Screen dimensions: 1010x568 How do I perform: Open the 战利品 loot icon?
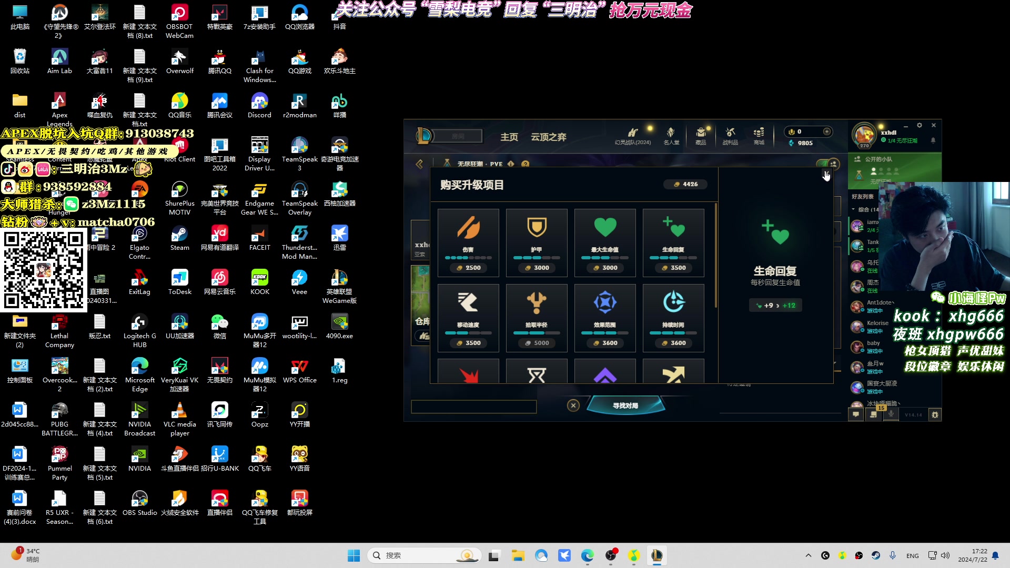pyautogui.click(x=730, y=136)
